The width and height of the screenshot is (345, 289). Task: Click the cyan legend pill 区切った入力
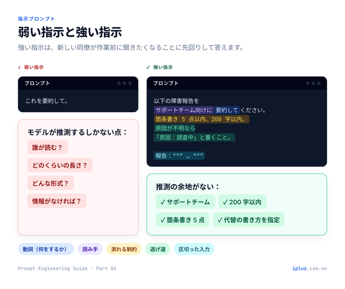pyautogui.click(x=194, y=249)
